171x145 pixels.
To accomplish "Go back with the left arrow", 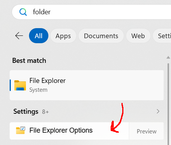I will pos(19,36).
